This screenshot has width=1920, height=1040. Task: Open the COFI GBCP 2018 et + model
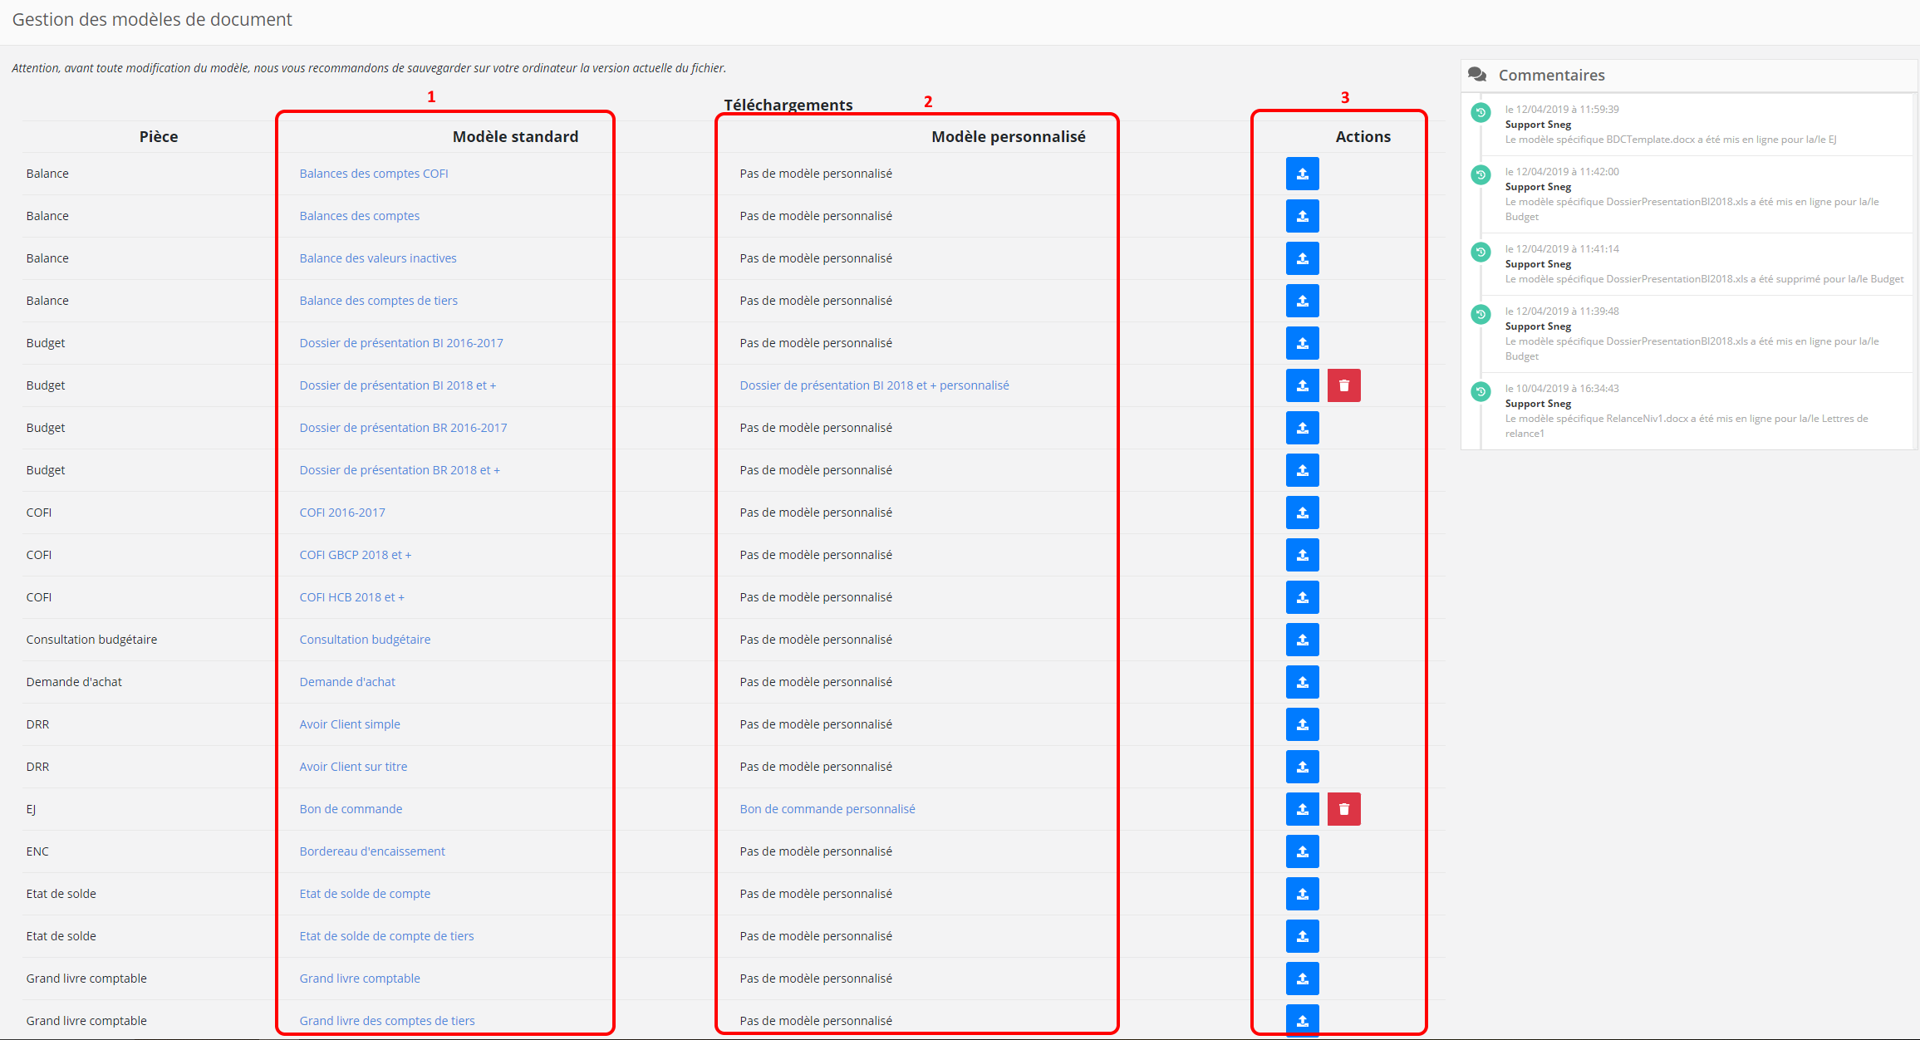click(x=355, y=555)
